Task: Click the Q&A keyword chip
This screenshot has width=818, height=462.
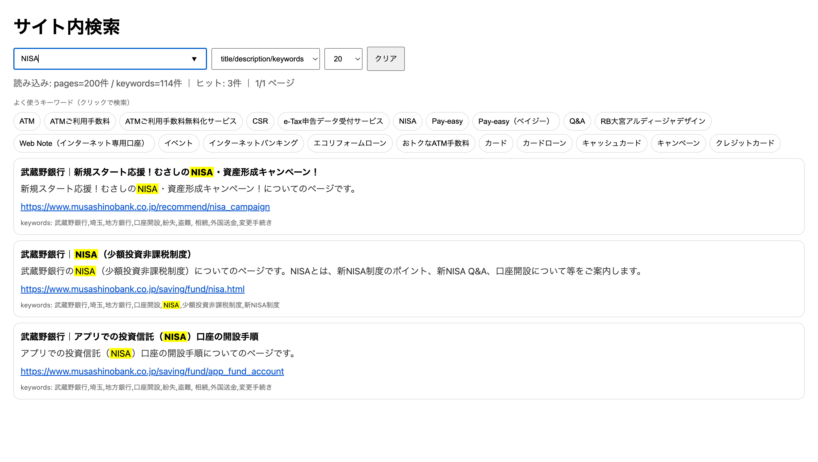Action: coord(577,121)
